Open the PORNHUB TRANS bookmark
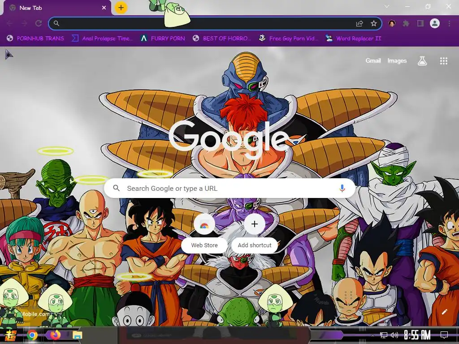 tap(35, 39)
